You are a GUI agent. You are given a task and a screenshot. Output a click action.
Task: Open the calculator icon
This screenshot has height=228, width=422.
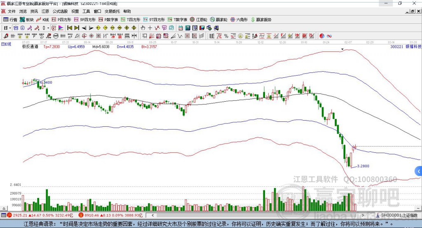coord(188,28)
